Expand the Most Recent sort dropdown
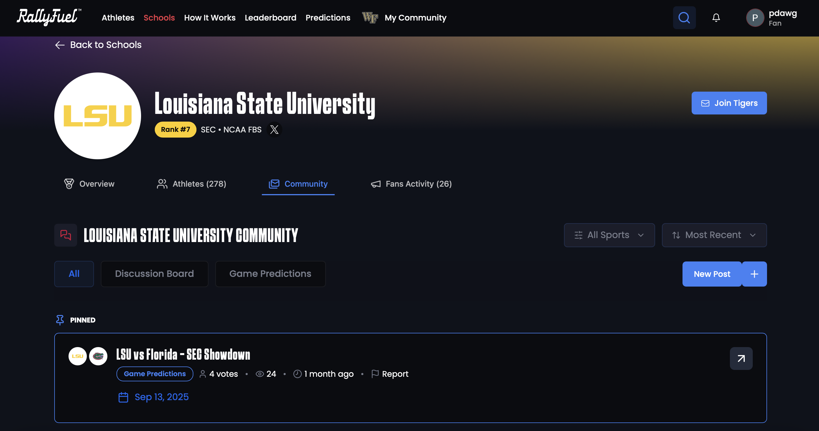The height and width of the screenshot is (431, 819). (714, 235)
